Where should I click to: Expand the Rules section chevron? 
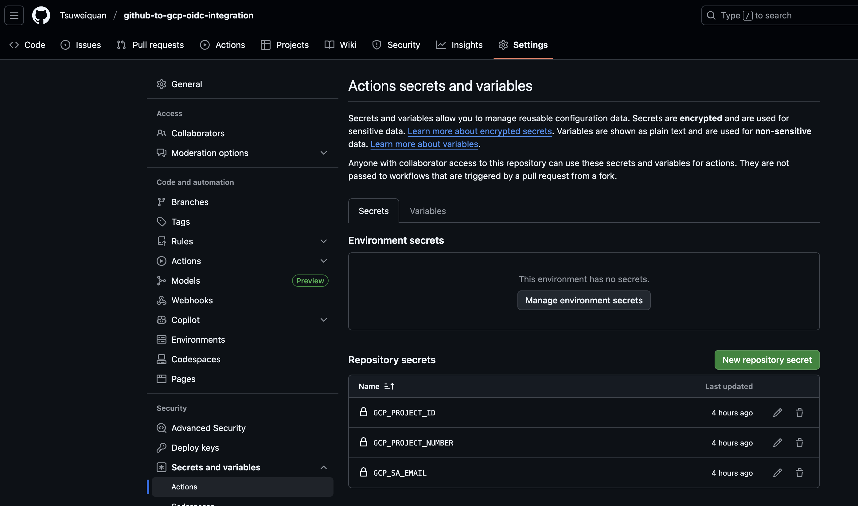324,241
